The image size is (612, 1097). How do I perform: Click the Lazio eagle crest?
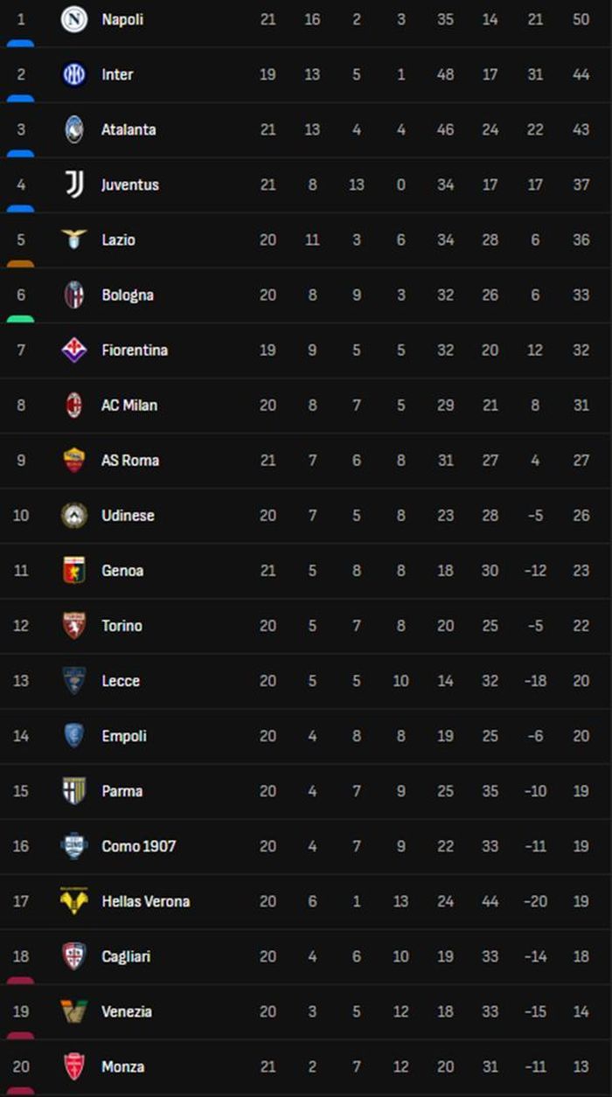click(74, 239)
